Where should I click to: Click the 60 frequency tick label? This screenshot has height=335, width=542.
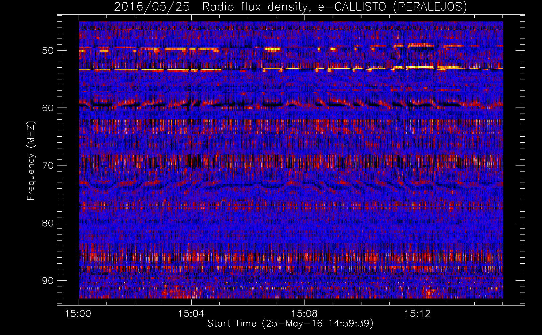[48, 108]
